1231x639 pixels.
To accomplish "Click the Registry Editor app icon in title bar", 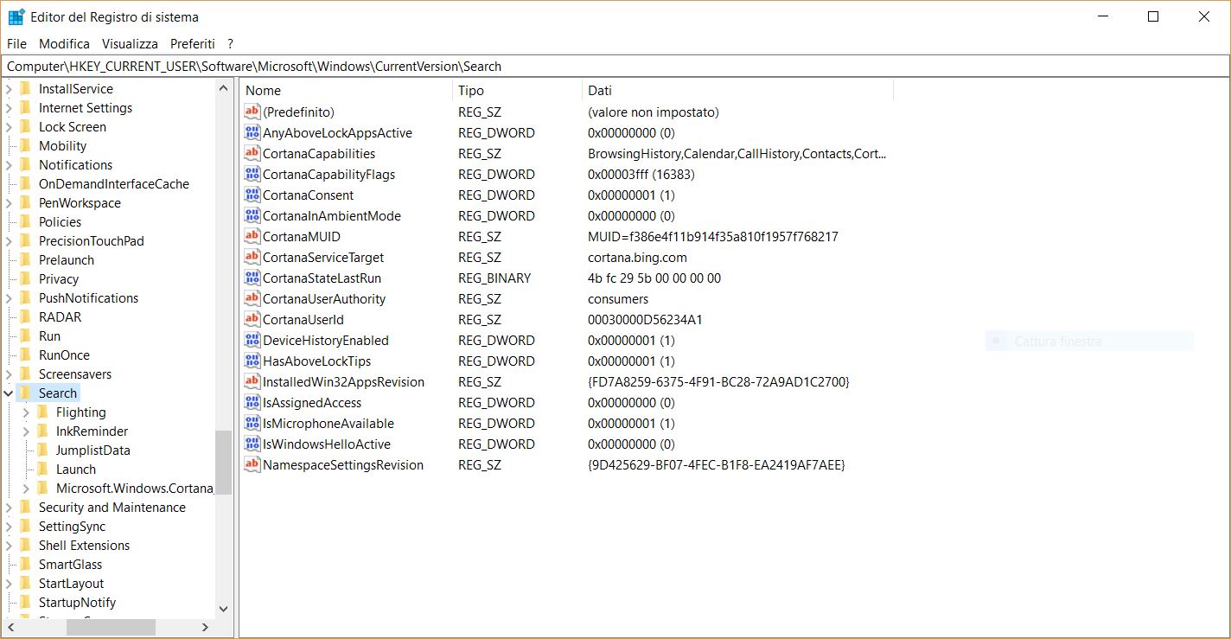I will tap(16, 16).
